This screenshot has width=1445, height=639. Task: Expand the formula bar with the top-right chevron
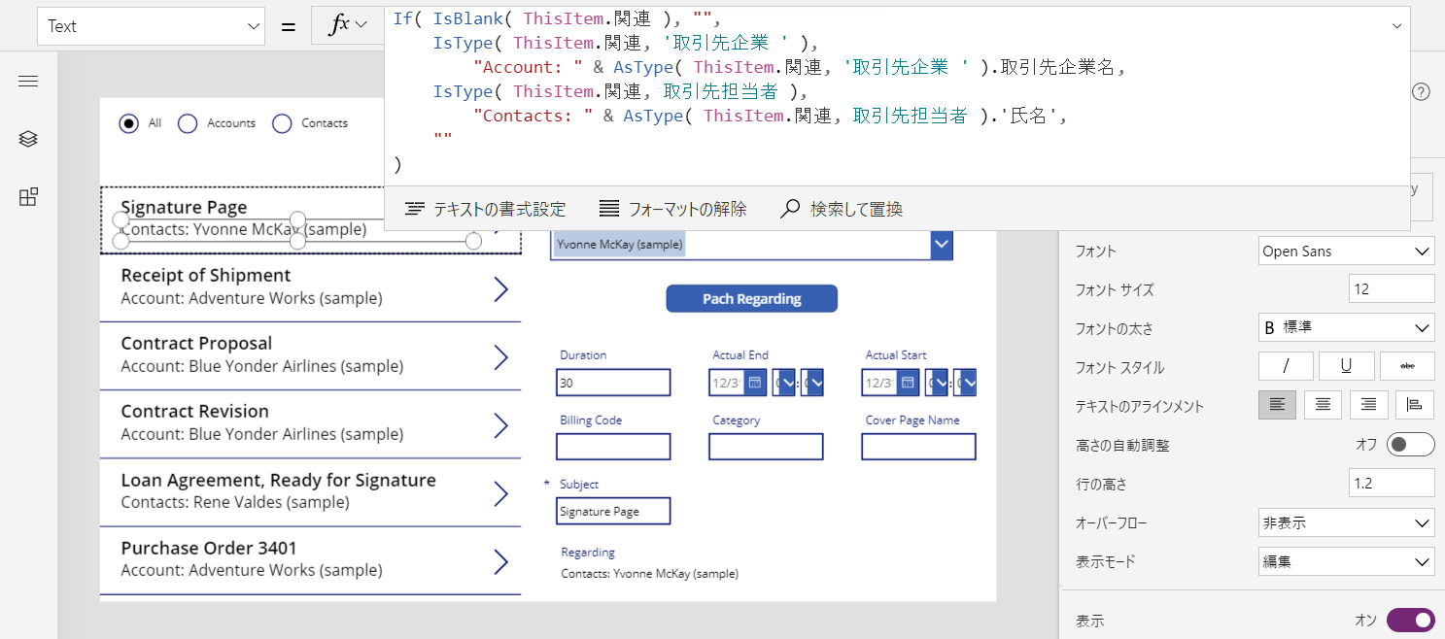[1396, 27]
